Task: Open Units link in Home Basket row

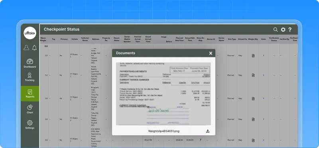Action: pos(264,75)
